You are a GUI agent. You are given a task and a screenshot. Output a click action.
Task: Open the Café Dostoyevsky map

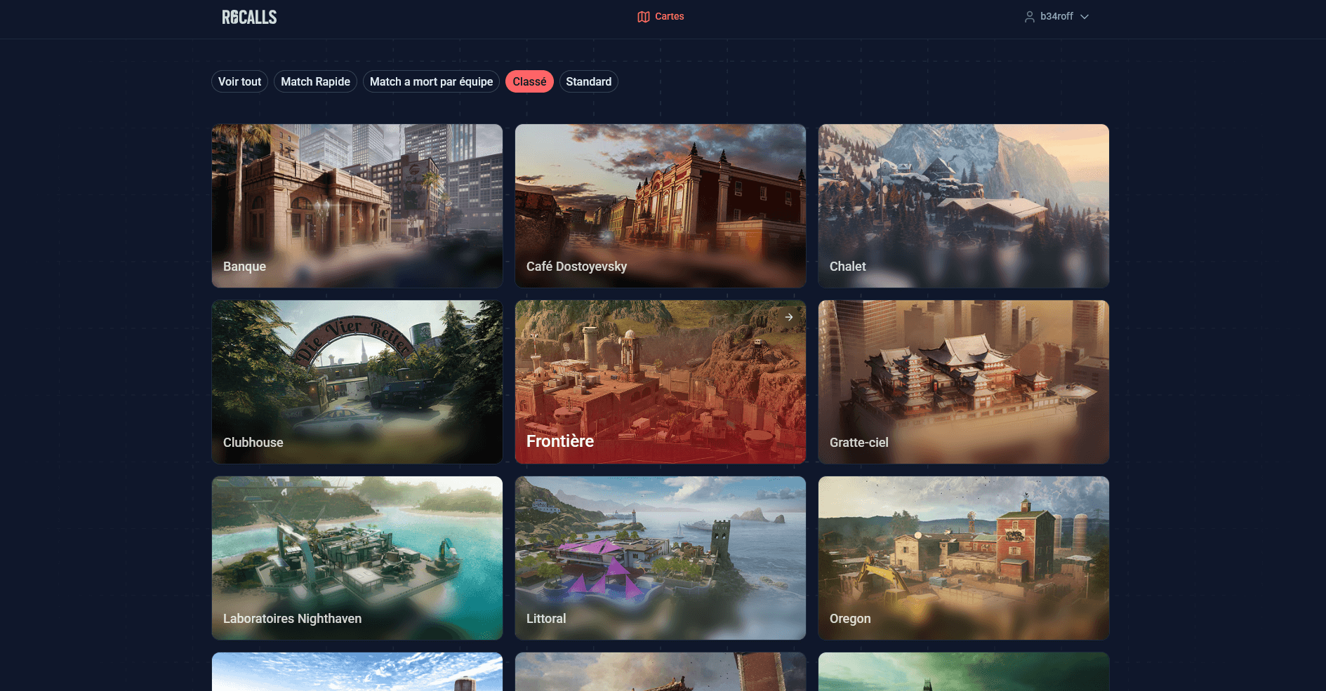click(x=660, y=206)
